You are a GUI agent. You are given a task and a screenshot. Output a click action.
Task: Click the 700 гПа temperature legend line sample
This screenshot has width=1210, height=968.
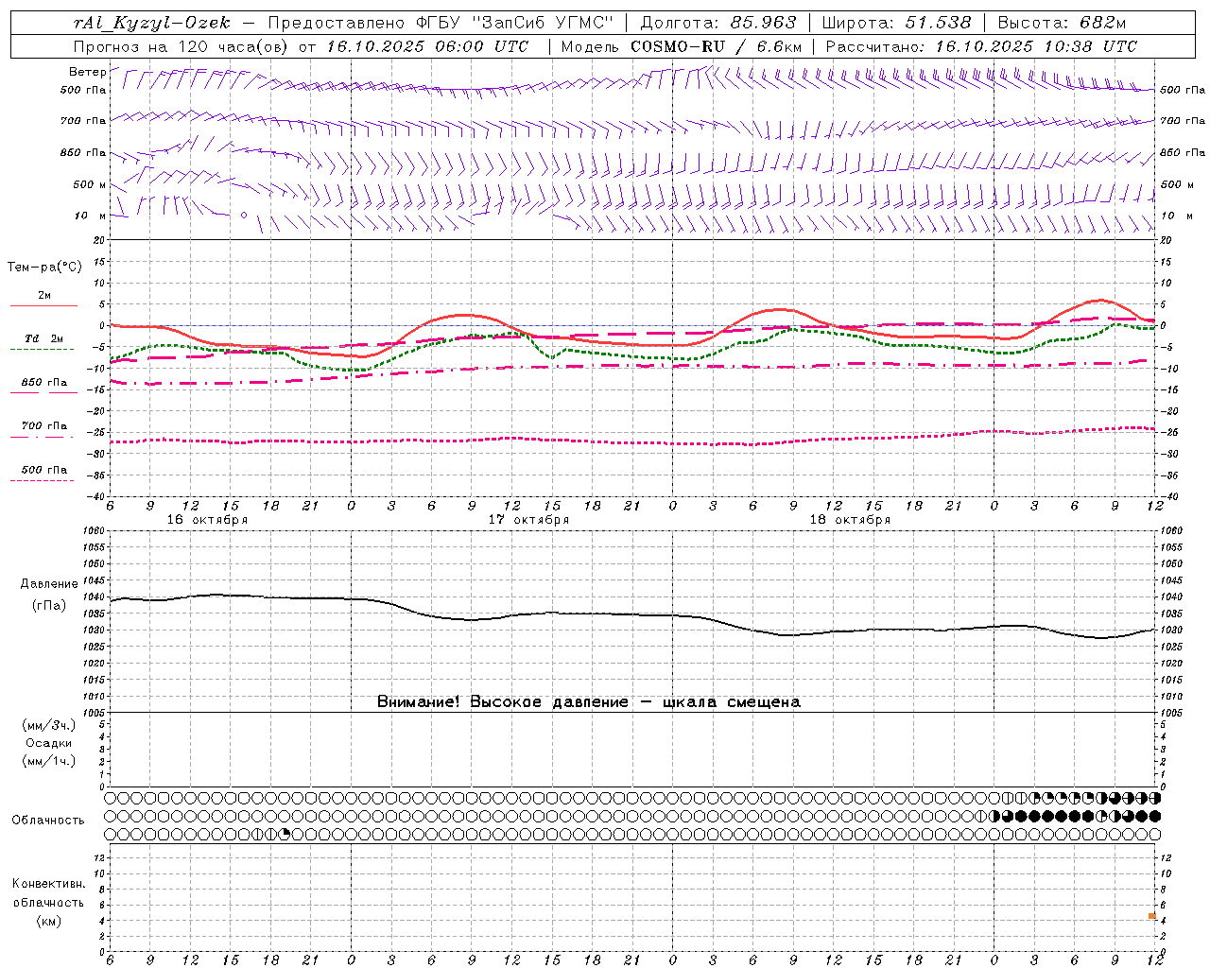click(x=42, y=437)
